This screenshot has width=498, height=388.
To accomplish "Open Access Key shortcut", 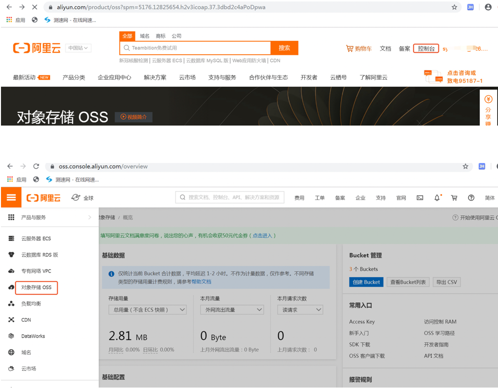I will click(x=362, y=322).
